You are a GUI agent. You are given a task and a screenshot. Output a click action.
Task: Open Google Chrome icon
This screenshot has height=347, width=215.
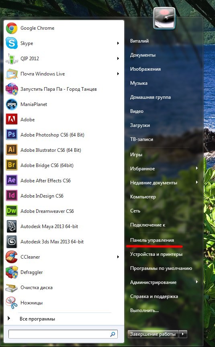click(12, 28)
